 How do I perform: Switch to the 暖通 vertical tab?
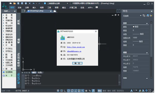(19, 41)
